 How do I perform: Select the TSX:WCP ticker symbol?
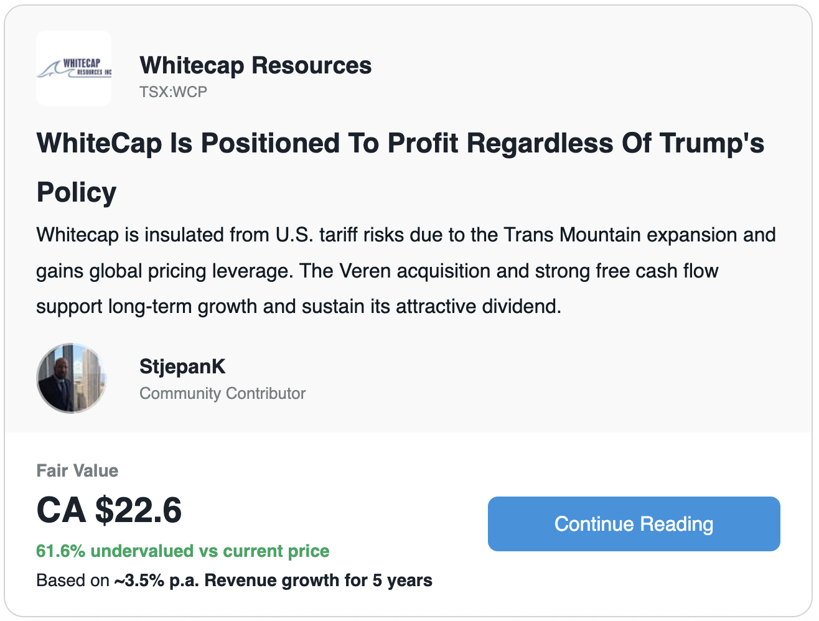click(173, 91)
